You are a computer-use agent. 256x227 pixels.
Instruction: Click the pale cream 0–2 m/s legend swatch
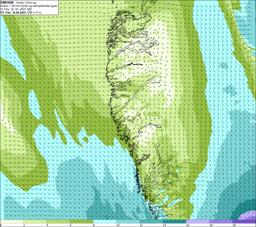tap(12, 222)
